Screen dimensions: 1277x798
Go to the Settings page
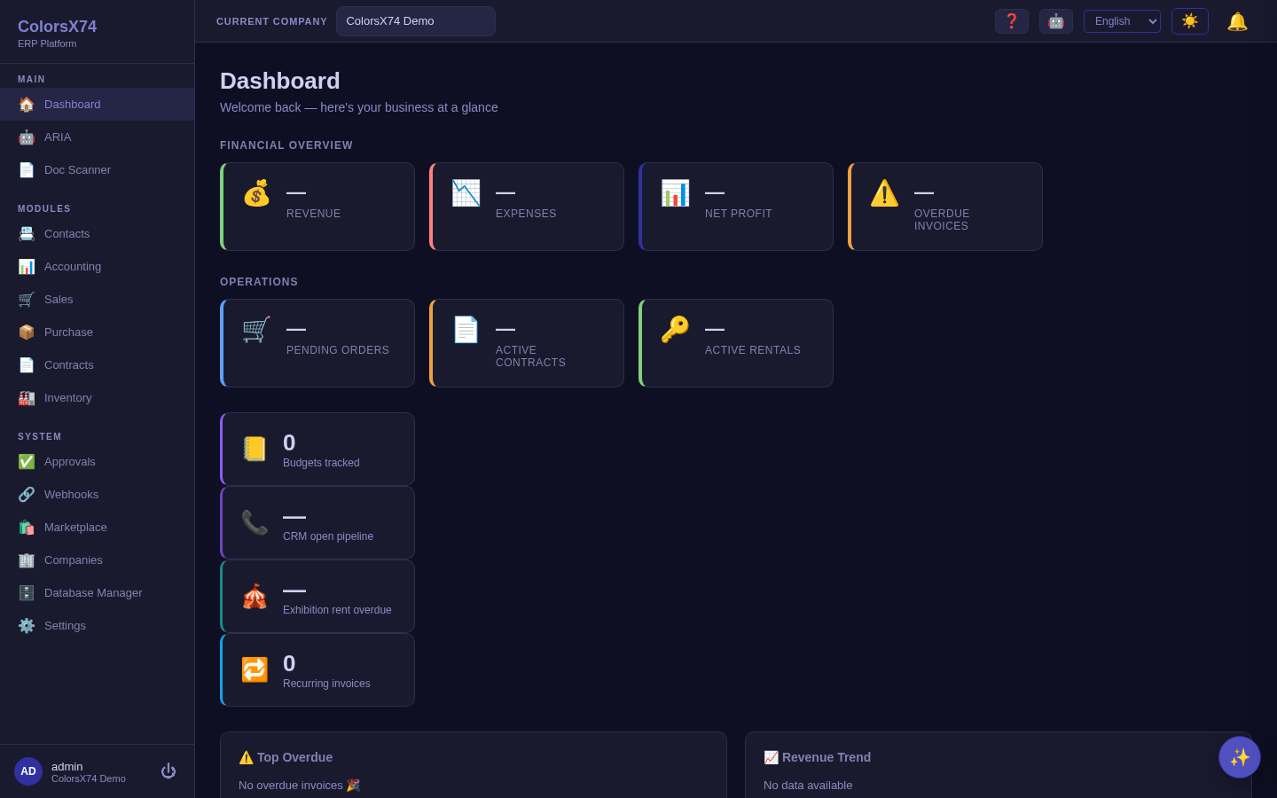[97, 626]
